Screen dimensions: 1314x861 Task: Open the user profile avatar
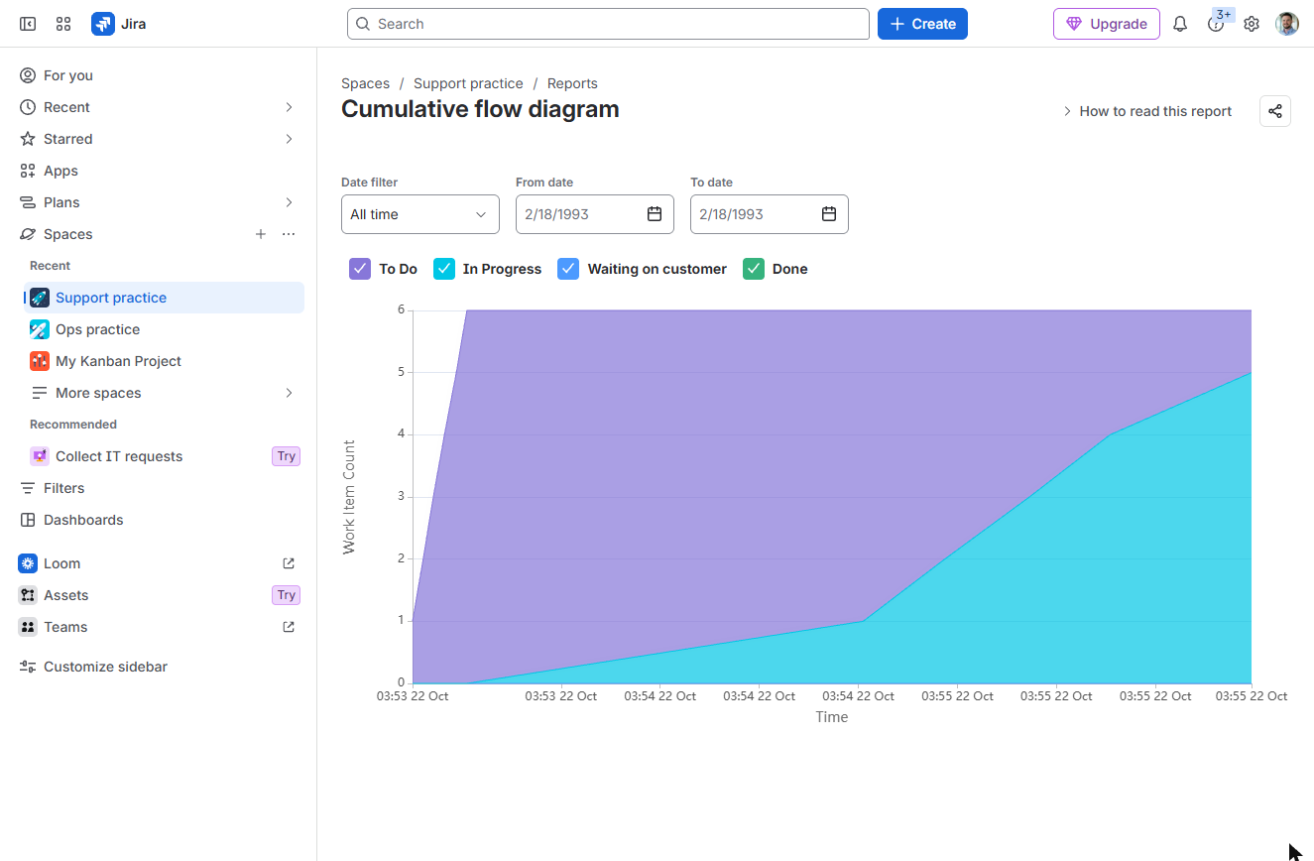[1287, 24]
